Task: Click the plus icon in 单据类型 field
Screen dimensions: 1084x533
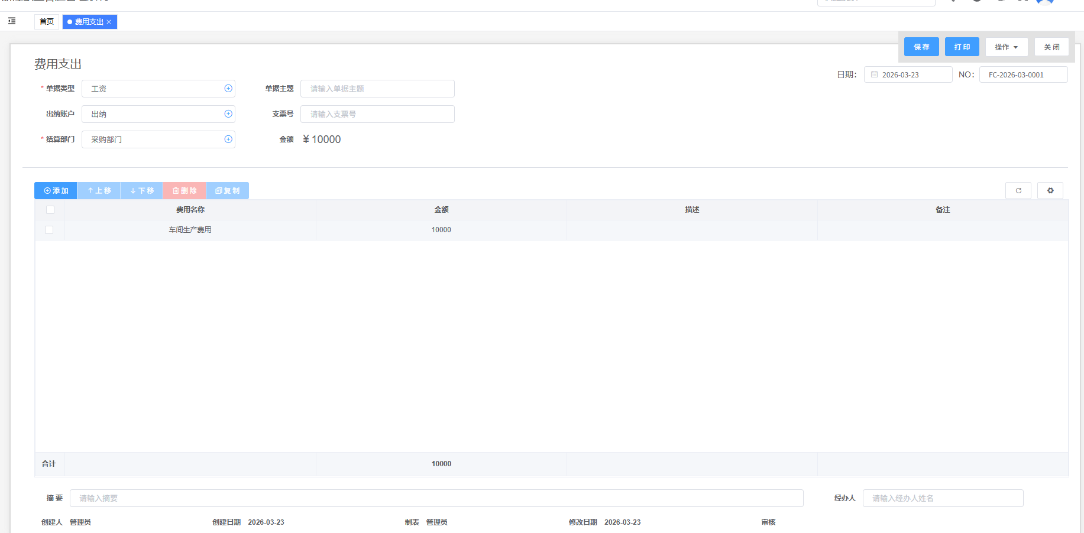Action: pos(228,89)
